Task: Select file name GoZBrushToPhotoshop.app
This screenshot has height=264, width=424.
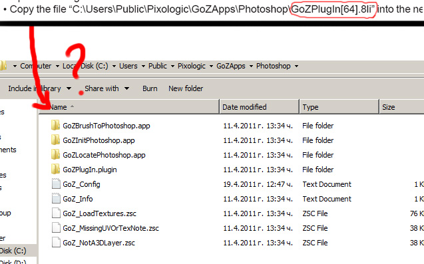Action: (106, 126)
